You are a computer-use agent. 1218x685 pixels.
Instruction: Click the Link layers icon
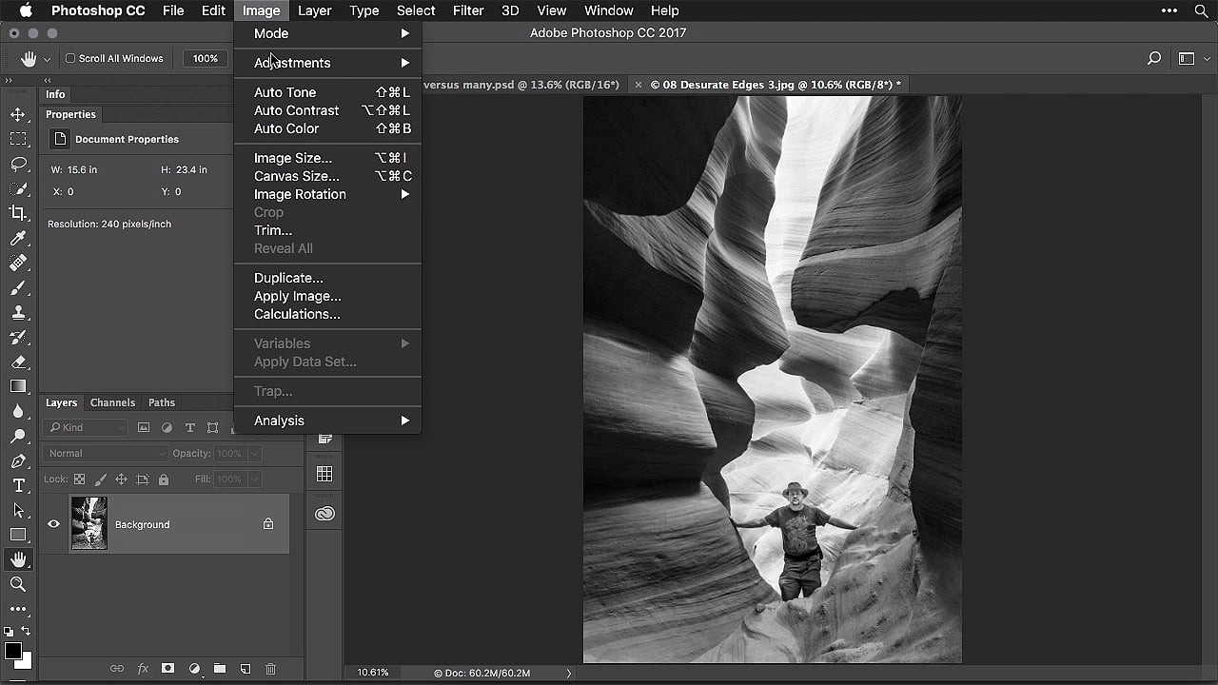[117, 669]
